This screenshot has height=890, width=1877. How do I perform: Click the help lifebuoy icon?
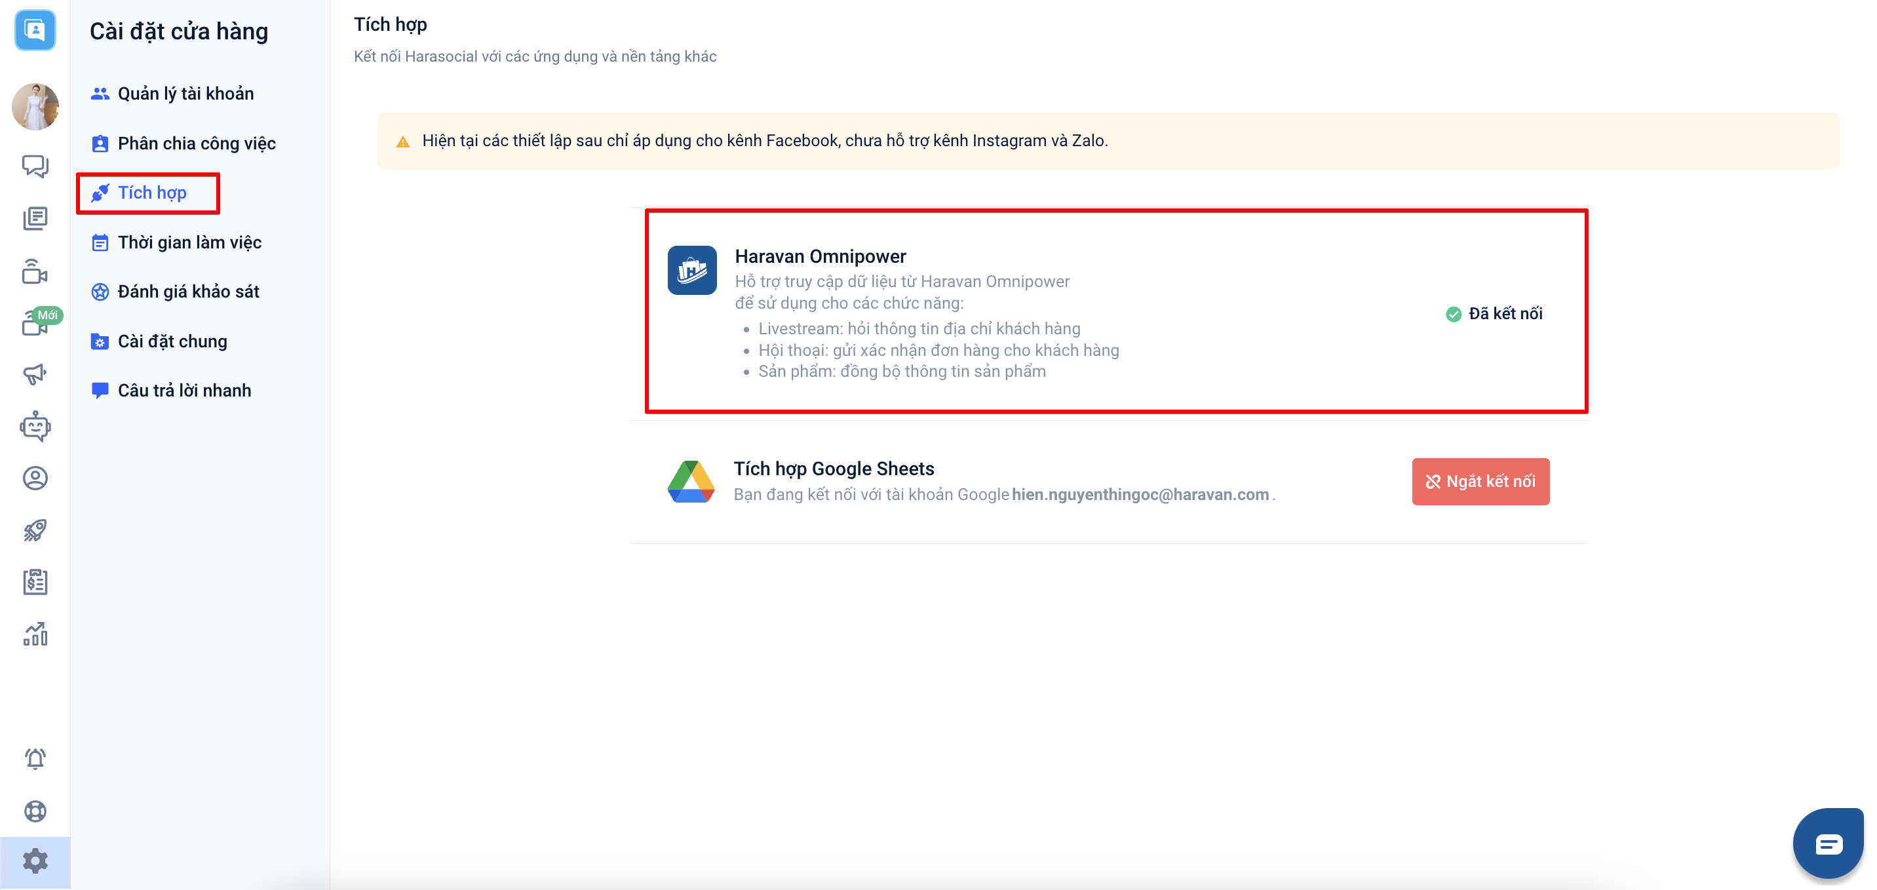point(35,811)
